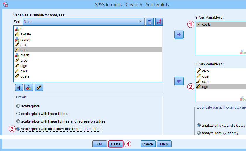Viewport: 246px width, 151px height.
Task: Choose scatterplots with linear fit lines and regression tables
Action: pyautogui.click(x=18, y=121)
